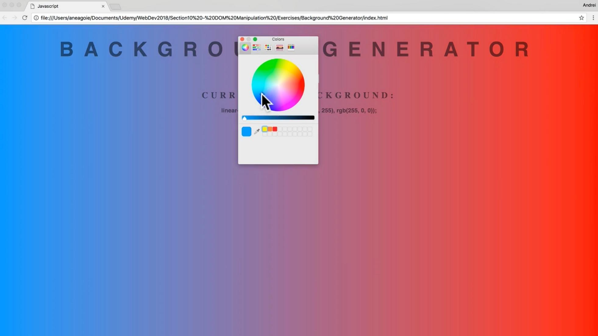Reload the page with refresh icon
Image resolution: width=598 pixels, height=336 pixels.
[25, 18]
